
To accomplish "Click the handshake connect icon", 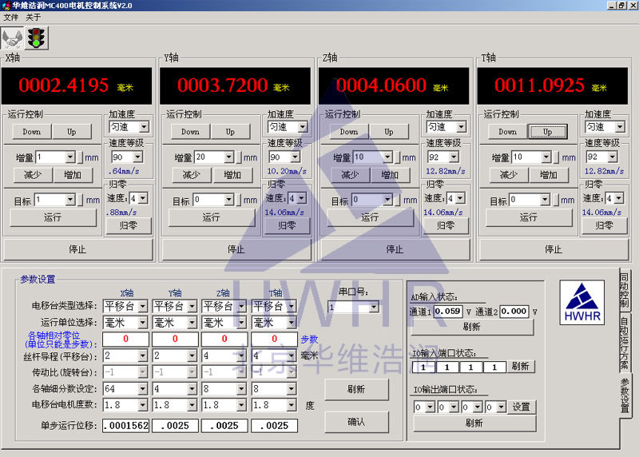I will (12, 38).
